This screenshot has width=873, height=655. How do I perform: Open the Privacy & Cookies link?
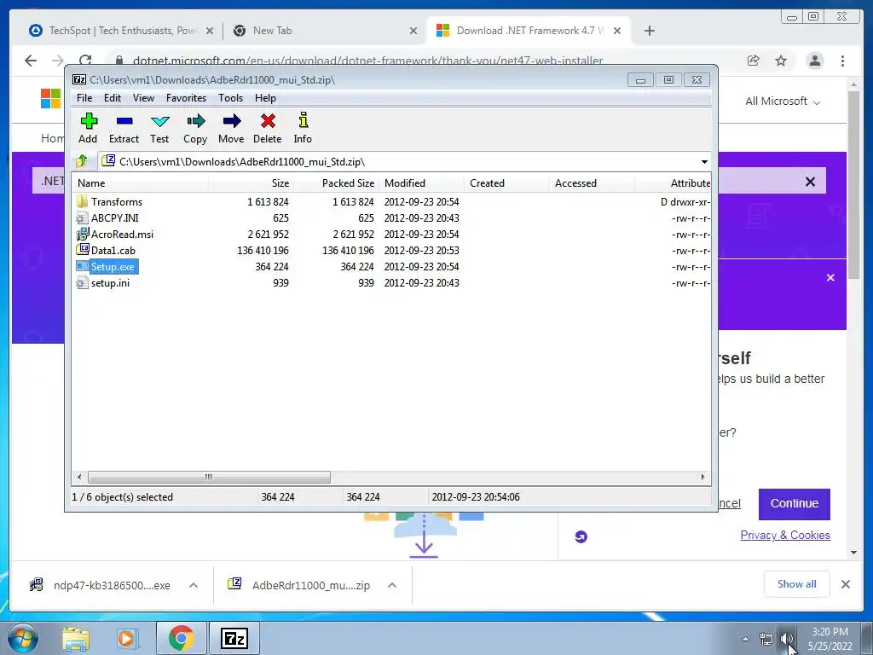[785, 536]
